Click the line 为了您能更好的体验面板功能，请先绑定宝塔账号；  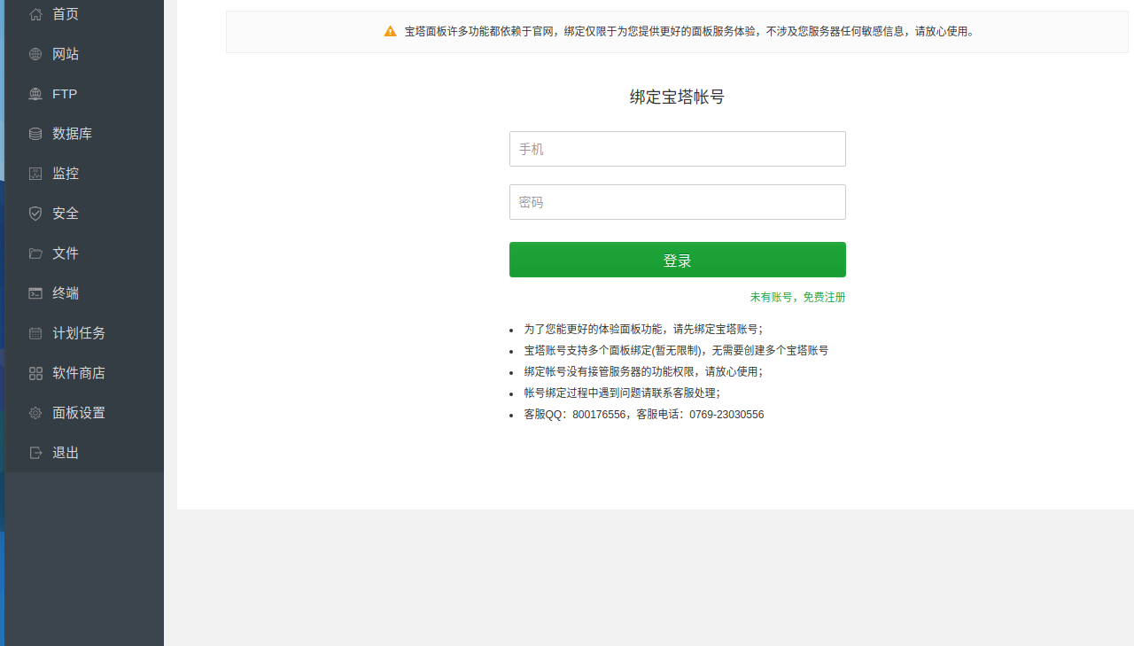(643, 329)
